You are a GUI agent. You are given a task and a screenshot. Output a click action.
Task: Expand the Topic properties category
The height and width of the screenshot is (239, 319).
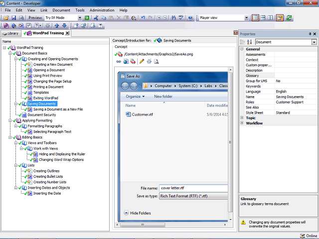coord(242,118)
